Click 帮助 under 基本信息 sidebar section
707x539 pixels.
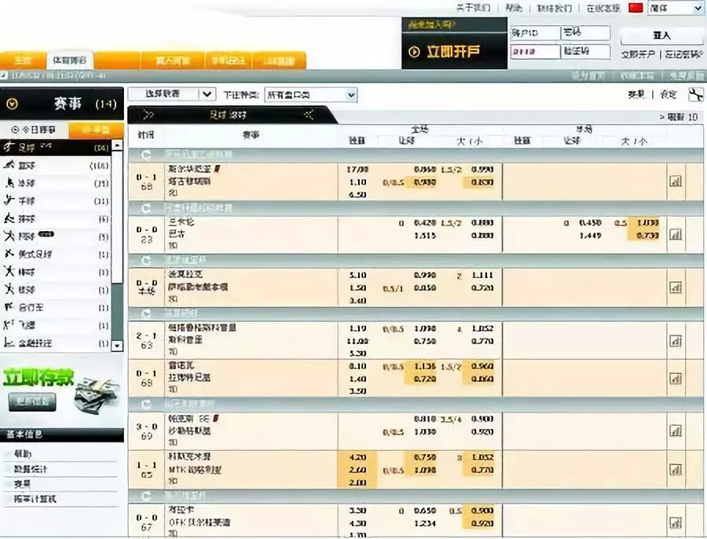(x=23, y=454)
